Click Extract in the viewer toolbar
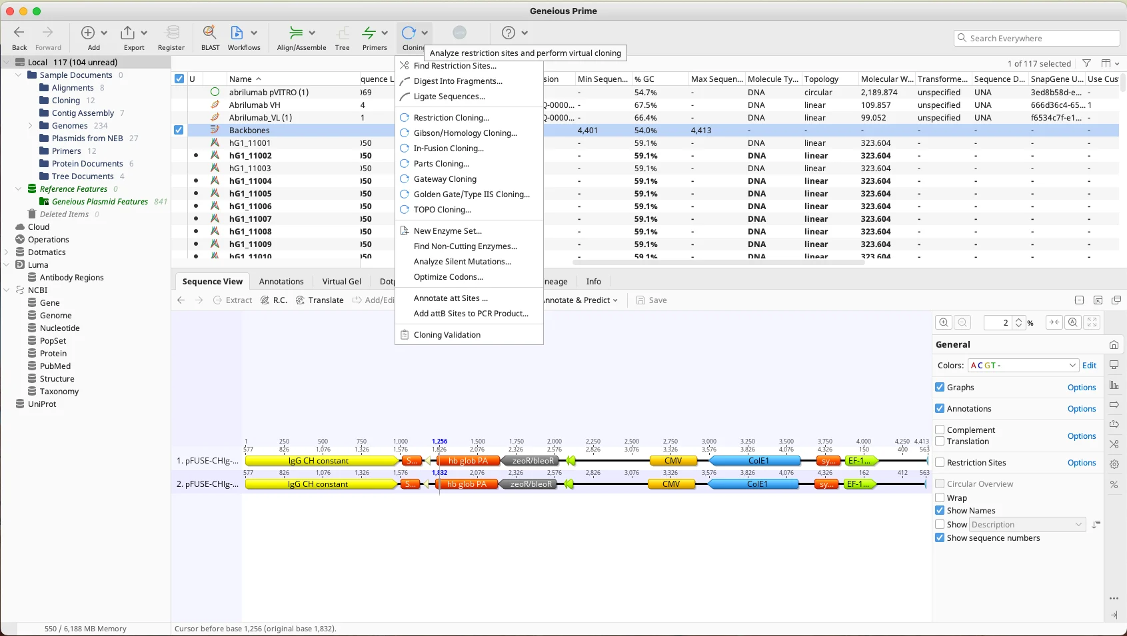The width and height of the screenshot is (1127, 636). pos(233,300)
